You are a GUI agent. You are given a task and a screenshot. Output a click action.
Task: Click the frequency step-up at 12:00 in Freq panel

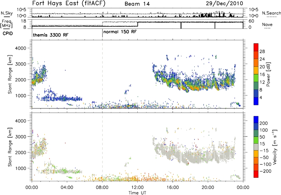click(x=137, y=24)
